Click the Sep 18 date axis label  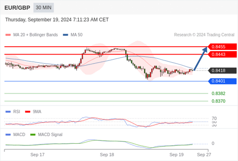coord(107,155)
